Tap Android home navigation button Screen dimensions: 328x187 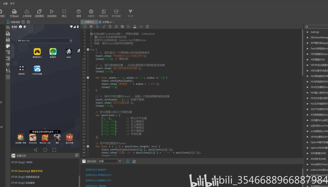(45, 150)
